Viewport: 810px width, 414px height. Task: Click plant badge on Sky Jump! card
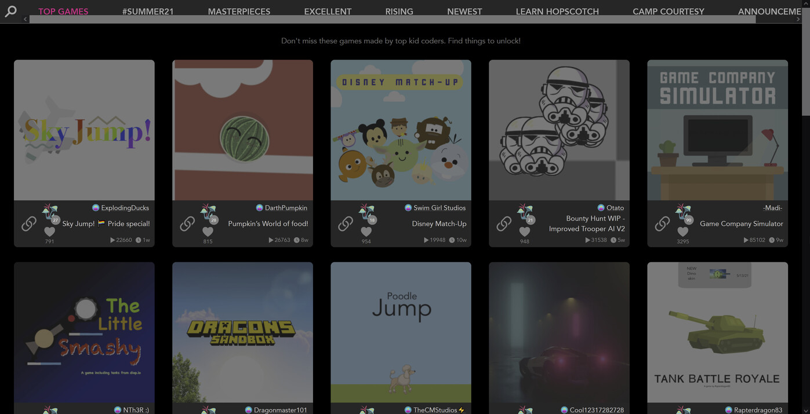click(x=50, y=213)
